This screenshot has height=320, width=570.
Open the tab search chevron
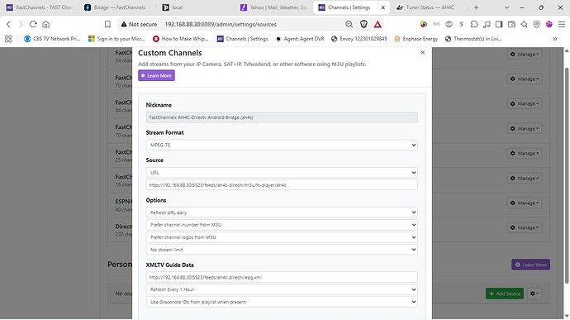click(506, 7)
